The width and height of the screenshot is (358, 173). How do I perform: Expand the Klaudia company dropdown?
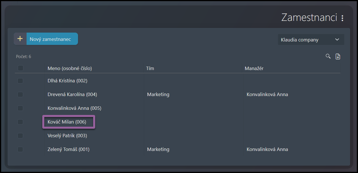coord(311,40)
